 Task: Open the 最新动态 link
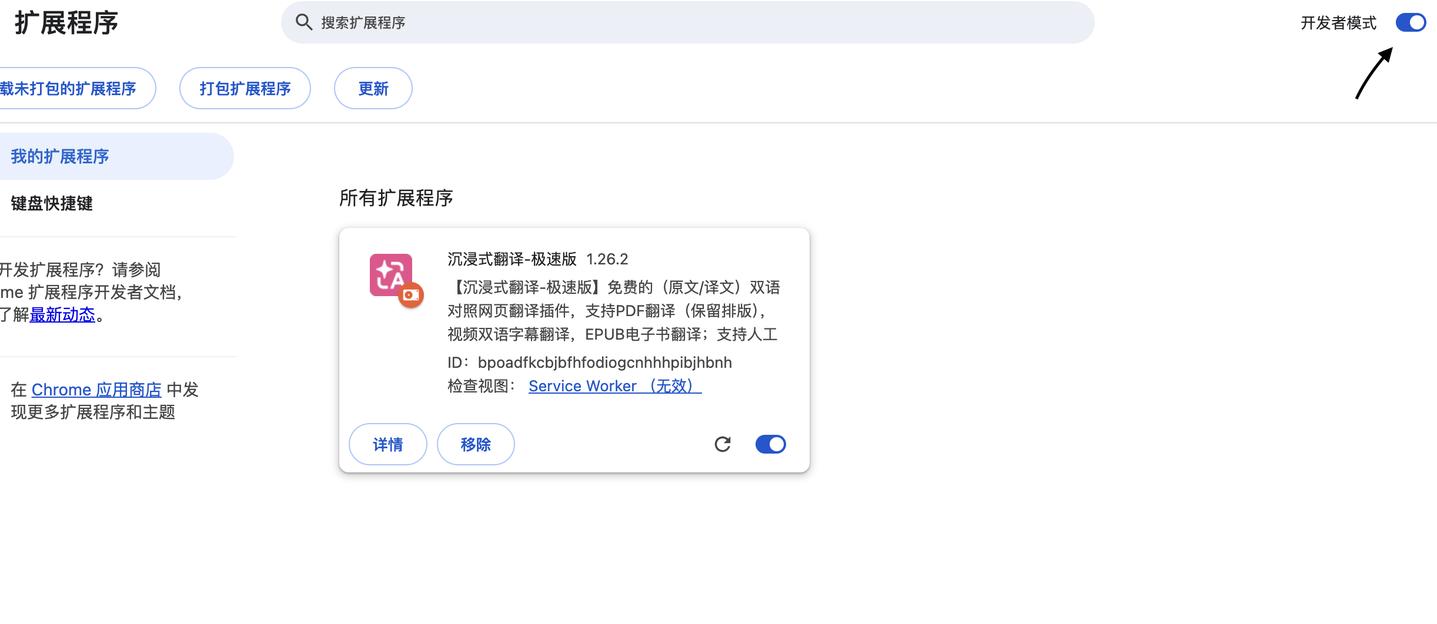pos(63,315)
